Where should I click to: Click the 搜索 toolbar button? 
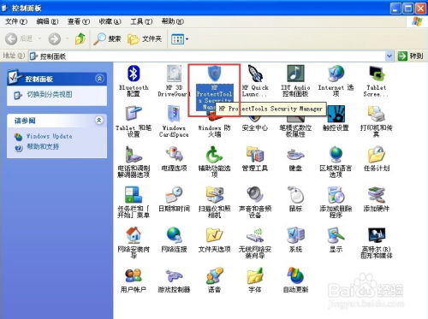(108, 38)
